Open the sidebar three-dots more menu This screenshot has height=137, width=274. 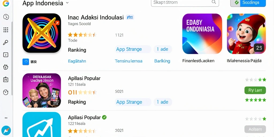pyautogui.click(x=6, y=118)
